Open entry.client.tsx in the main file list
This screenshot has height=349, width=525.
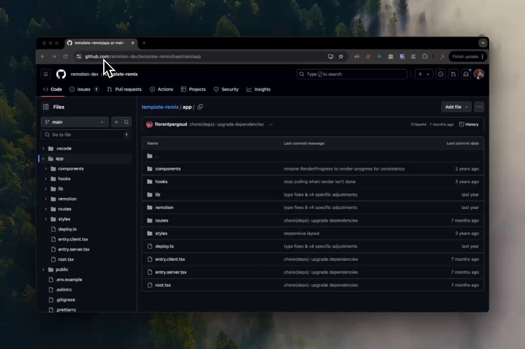pyautogui.click(x=170, y=259)
